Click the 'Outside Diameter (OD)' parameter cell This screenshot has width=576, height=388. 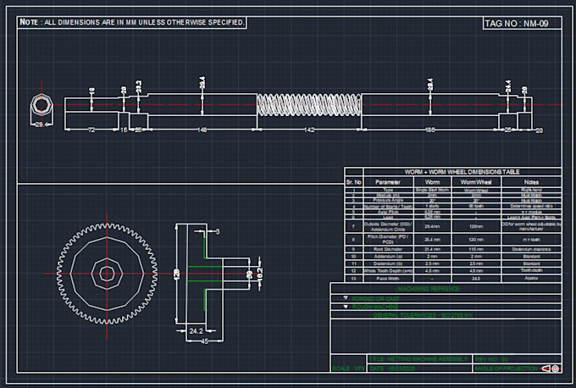pyautogui.click(x=388, y=226)
